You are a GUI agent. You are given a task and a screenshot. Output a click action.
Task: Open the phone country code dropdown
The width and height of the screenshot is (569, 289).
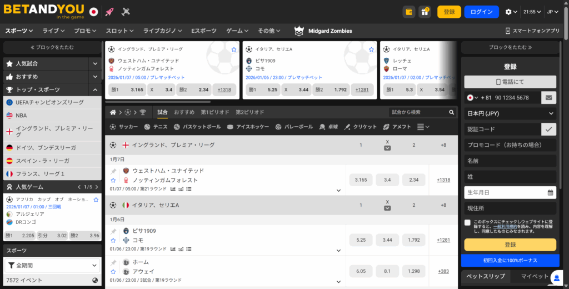point(472,98)
